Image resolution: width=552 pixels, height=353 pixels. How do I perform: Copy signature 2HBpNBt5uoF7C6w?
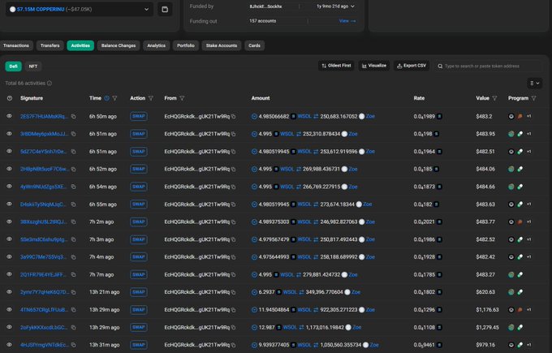coord(73,169)
